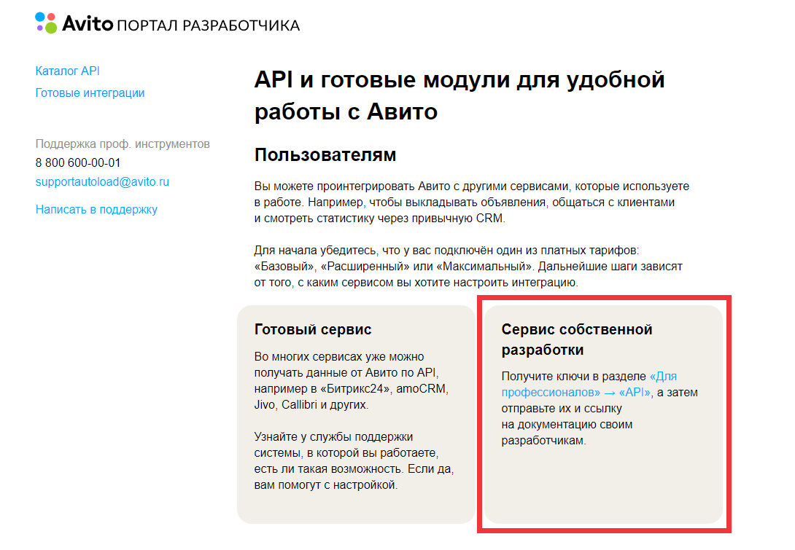The image size is (795, 550).
Task: Select the Пользователям section heading
Action: pos(325,155)
